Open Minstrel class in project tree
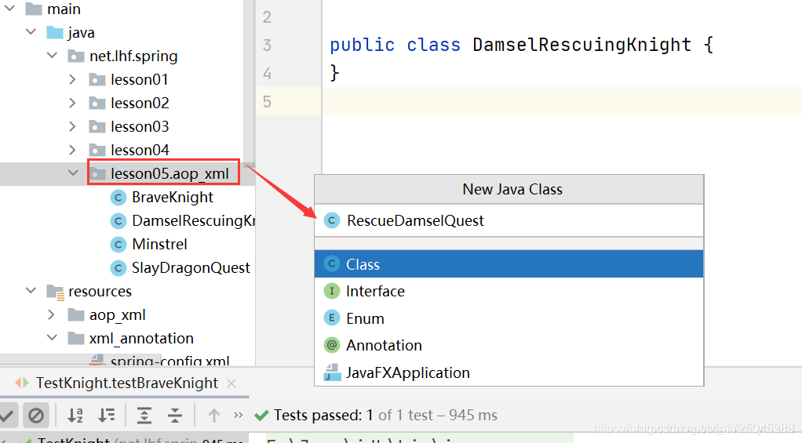Image resolution: width=802 pixels, height=443 pixels. 159,244
